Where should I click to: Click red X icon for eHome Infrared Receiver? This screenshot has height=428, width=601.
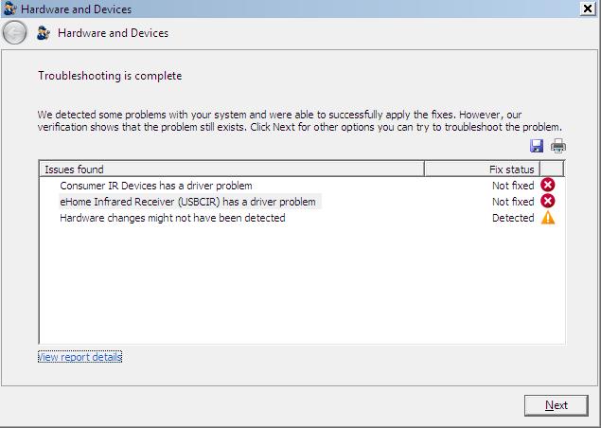[x=548, y=201]
